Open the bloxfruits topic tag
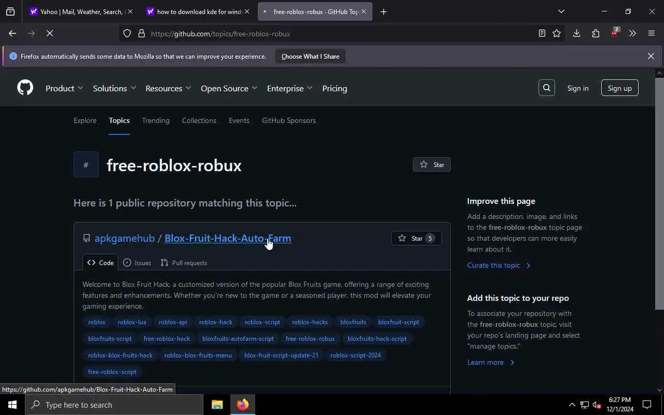This screenshot has width=664, height=415. tap(353, 322)
